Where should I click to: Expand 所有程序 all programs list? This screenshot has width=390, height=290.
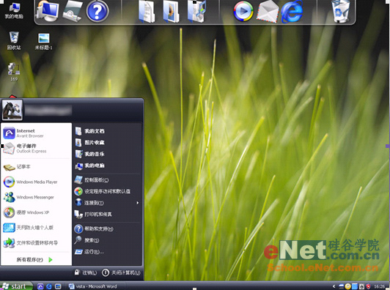click(35, 260)
